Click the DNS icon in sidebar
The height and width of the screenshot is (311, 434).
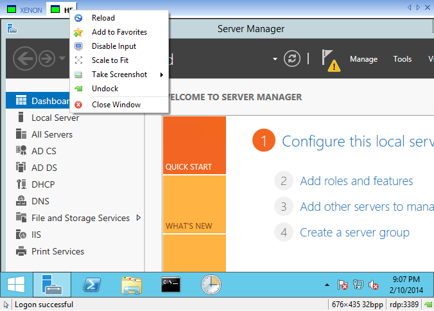click(21, 200)
